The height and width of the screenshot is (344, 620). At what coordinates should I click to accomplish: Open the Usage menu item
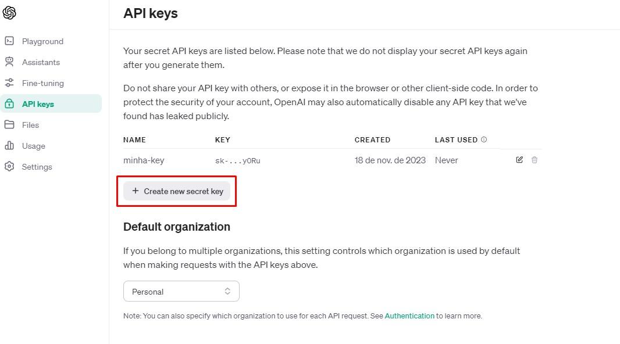(x=34, y=146)
